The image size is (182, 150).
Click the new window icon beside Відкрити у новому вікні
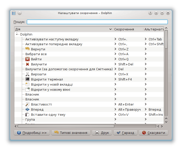(27, 89)
